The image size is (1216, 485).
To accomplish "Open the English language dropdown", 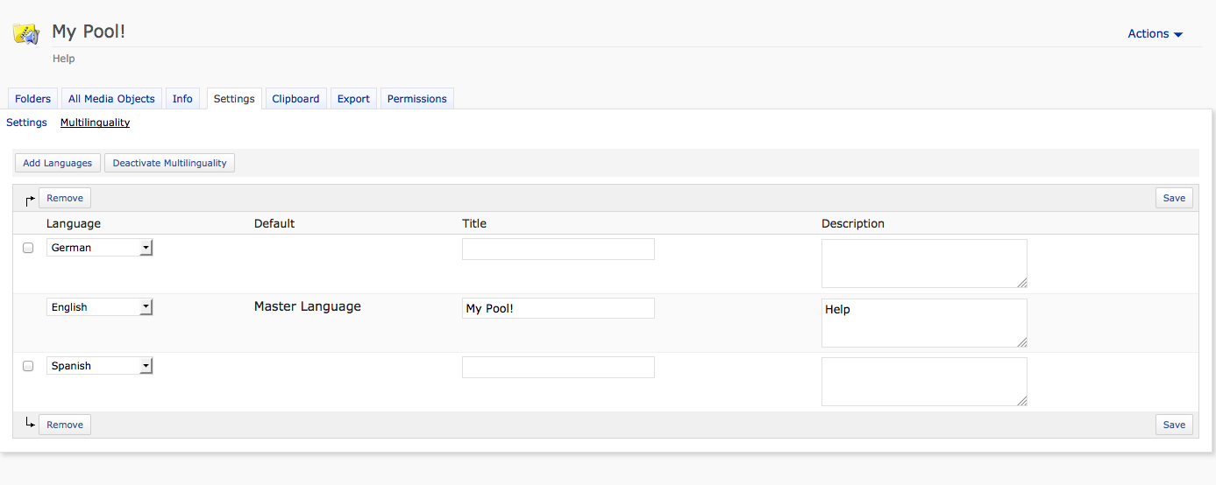I will point(99,307).
